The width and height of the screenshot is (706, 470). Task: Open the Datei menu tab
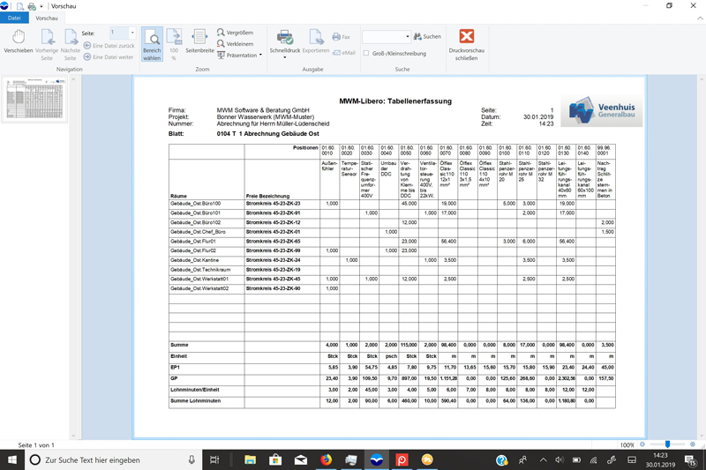[x=14, y=18]
